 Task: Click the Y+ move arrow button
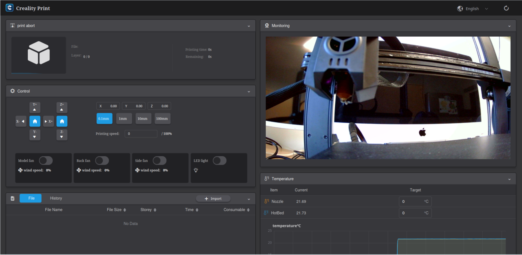pos(35,107)
